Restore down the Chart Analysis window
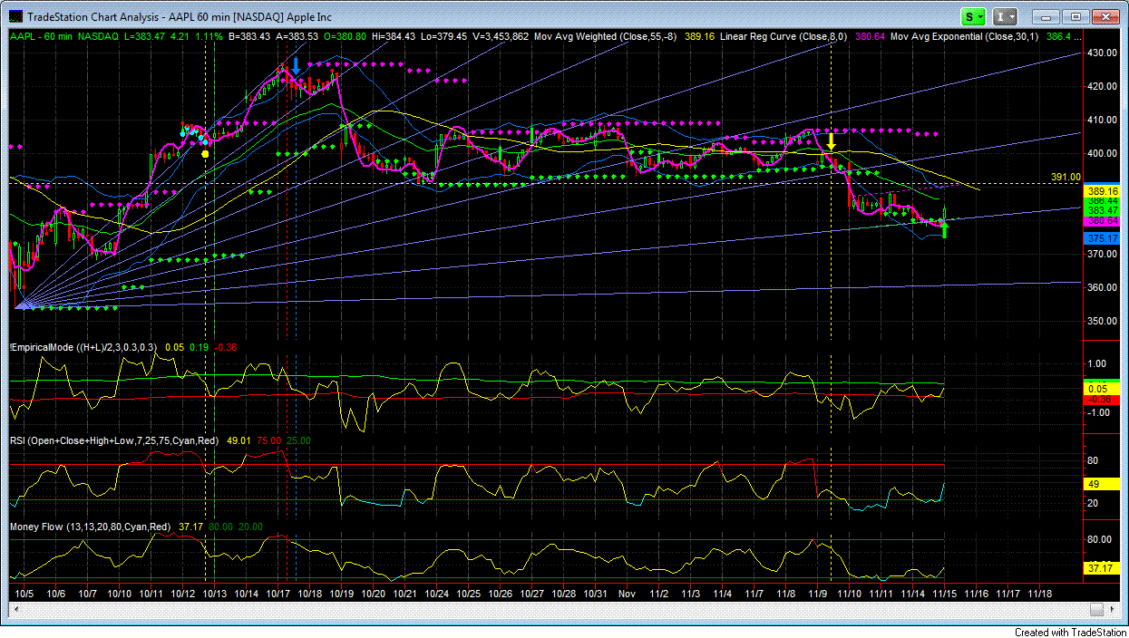Screen dimensions: 1129x638 tap(1075, 16)
